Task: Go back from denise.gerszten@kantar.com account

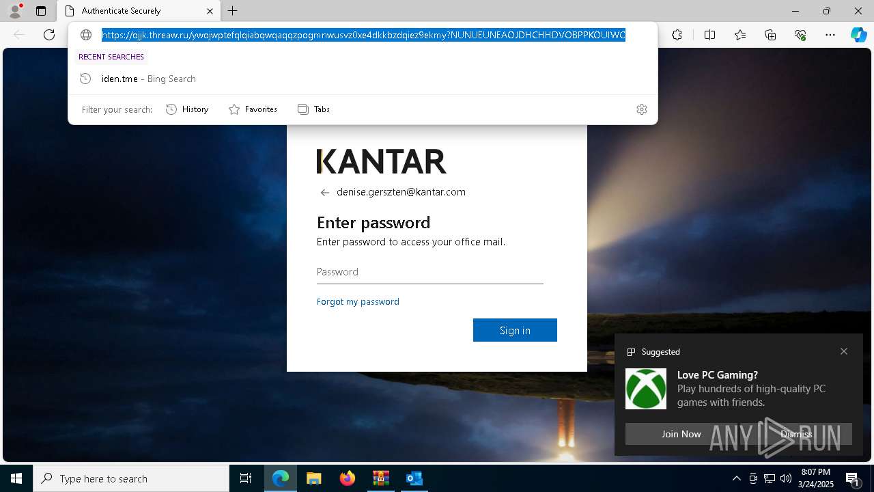Action: click(325, 193)
